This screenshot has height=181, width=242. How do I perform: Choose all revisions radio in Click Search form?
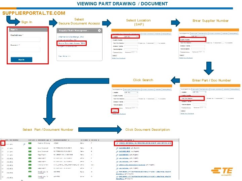158,99
